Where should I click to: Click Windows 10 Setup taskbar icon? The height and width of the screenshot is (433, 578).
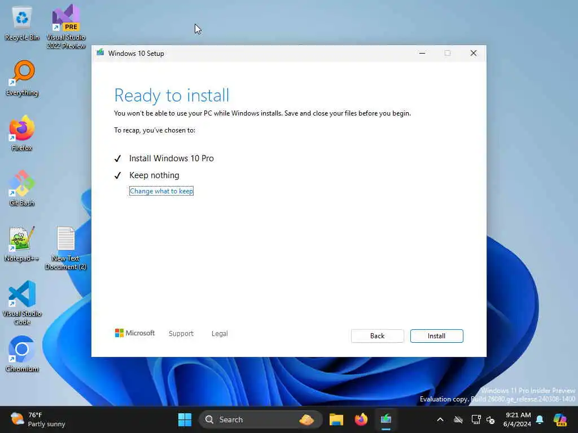[386, 419]
